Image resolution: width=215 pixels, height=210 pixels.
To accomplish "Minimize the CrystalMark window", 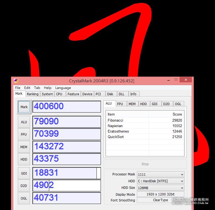I will click(x=169, y=80).
